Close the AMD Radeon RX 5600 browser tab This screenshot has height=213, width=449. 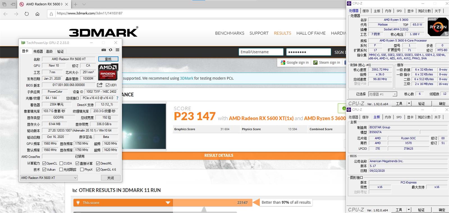[67, 4]
